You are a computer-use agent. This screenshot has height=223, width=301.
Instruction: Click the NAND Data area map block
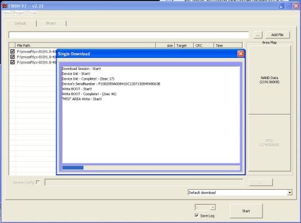pos(269,80)
